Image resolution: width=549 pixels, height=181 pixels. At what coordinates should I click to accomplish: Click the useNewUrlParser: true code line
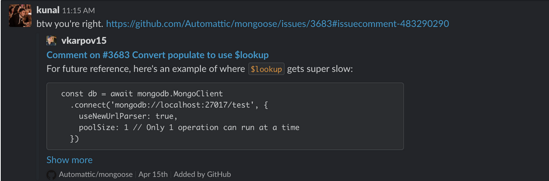(x=128, y=116)
